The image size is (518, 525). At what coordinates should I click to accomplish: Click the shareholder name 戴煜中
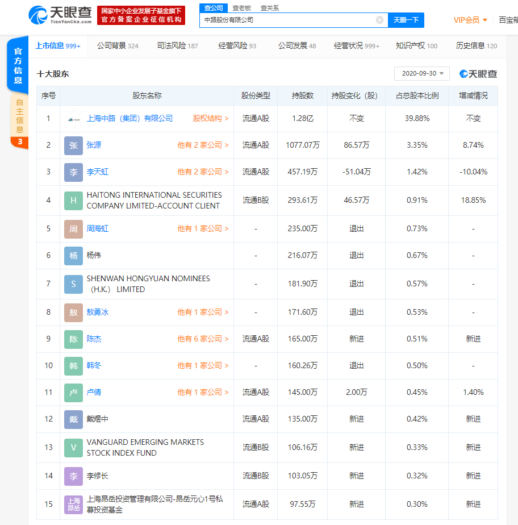[x=97, y=419]
